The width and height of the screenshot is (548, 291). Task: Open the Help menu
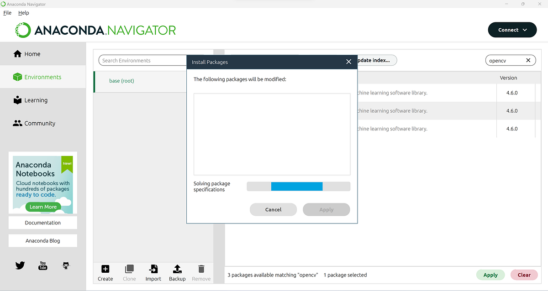point(23,13)
